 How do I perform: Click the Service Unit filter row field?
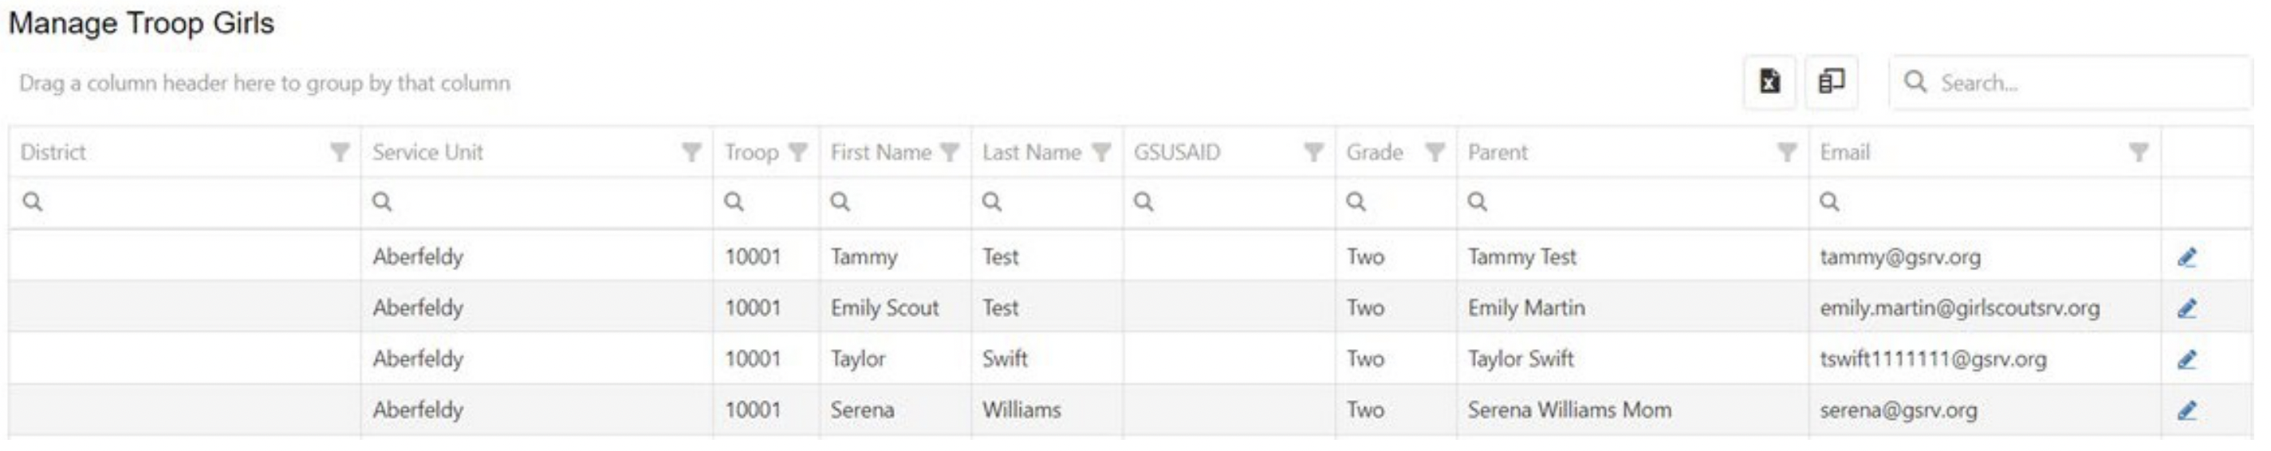[537, 202]
